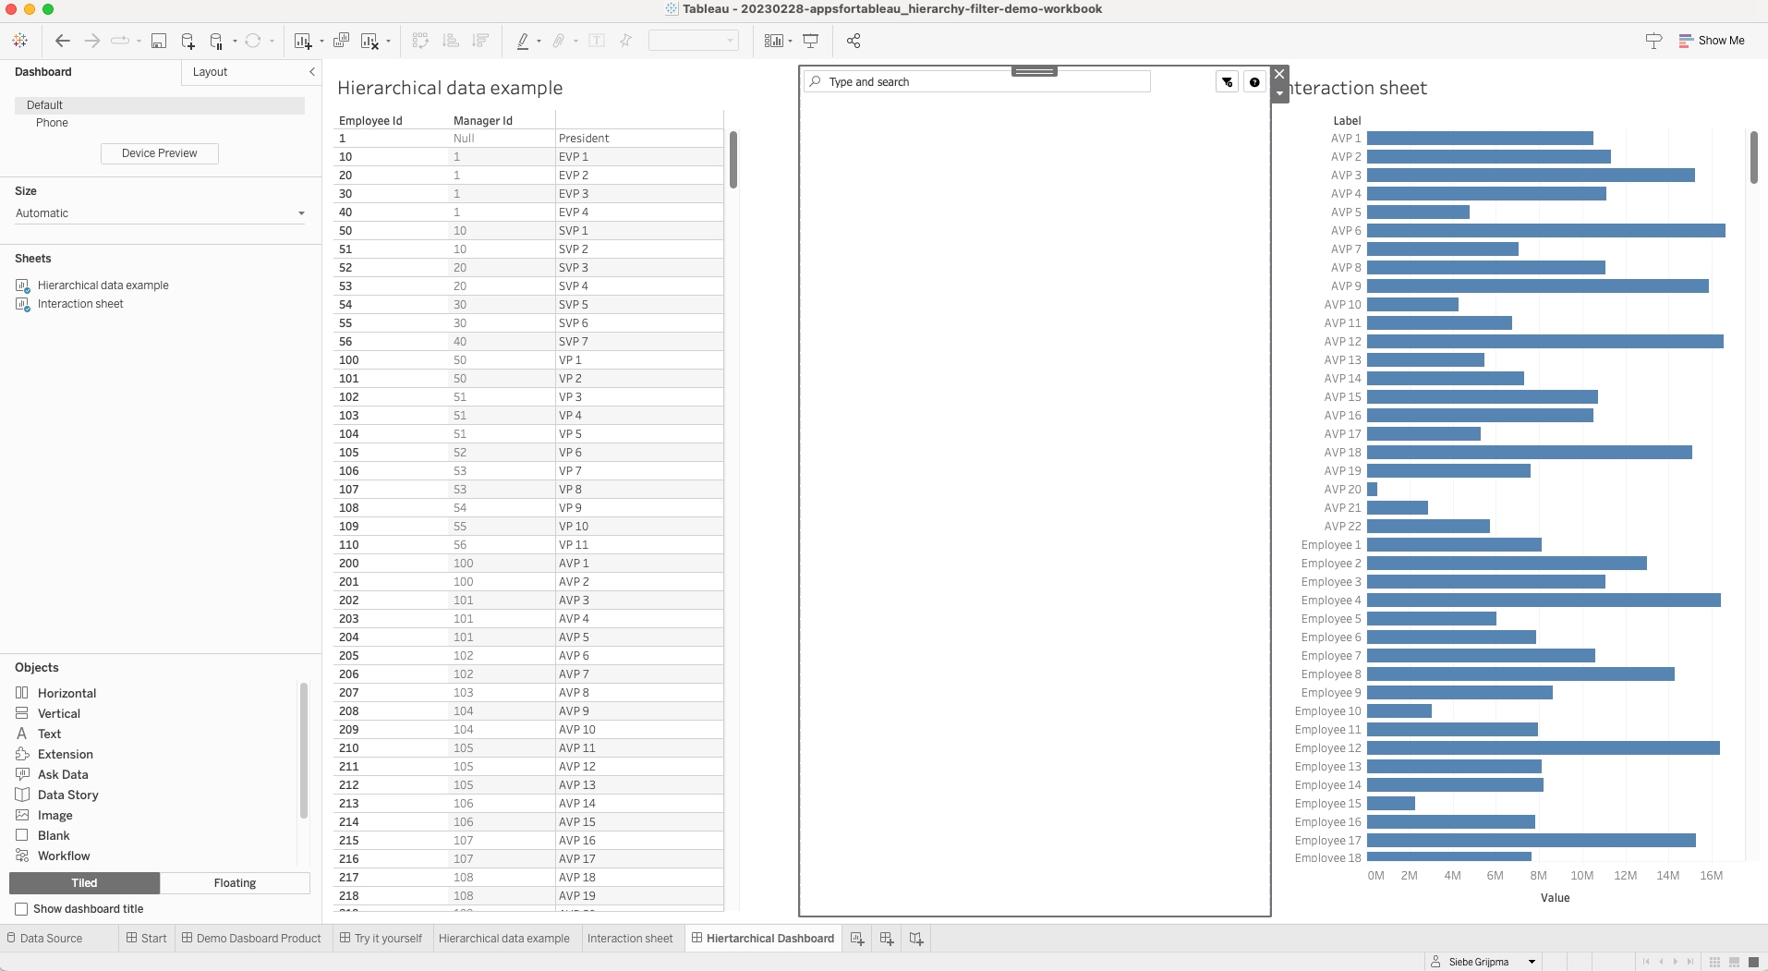Click the New dashboard icon in the tab bar

pos(887,939)
